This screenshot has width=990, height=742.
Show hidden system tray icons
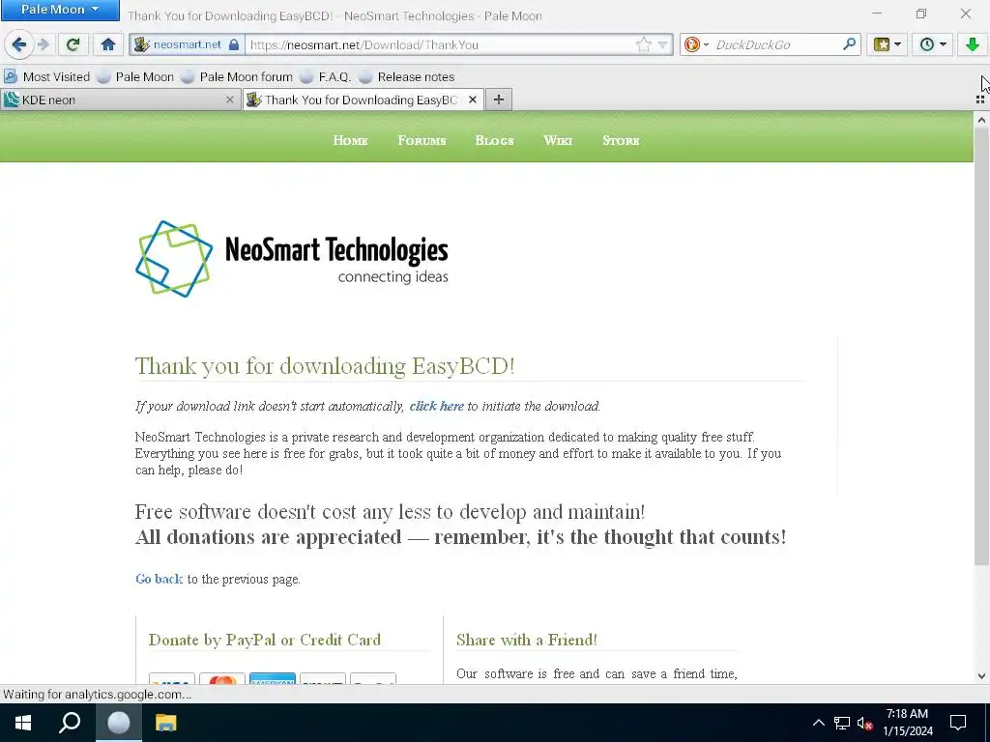pos(818,723)
